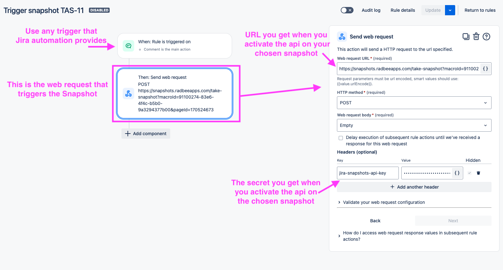This screenshot has width=503, height=270.
Task: Insert smart value in header value field
Action: (457, 173)
